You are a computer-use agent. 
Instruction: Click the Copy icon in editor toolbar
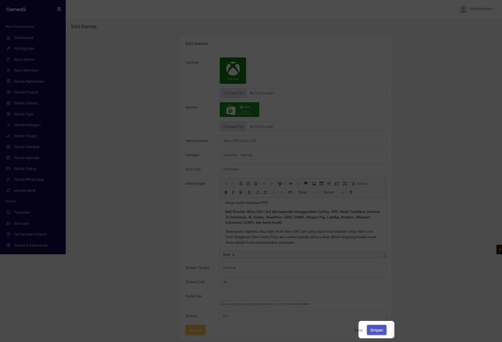point(233,184)
